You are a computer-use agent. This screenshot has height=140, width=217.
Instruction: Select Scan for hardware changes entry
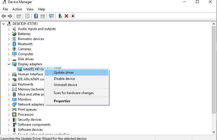[77, 93]
